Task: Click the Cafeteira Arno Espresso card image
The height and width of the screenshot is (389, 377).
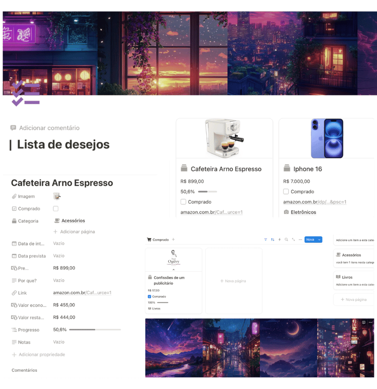Action: (x=224, y=139)
